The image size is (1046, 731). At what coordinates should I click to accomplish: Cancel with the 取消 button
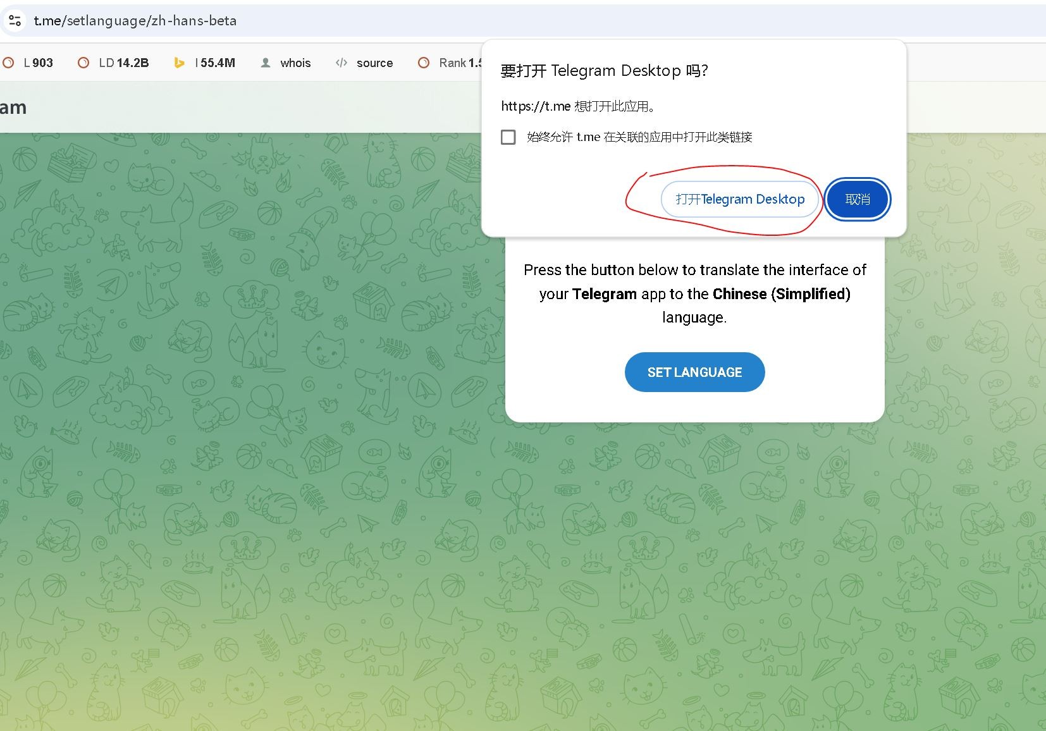click(x=858, y=199)
